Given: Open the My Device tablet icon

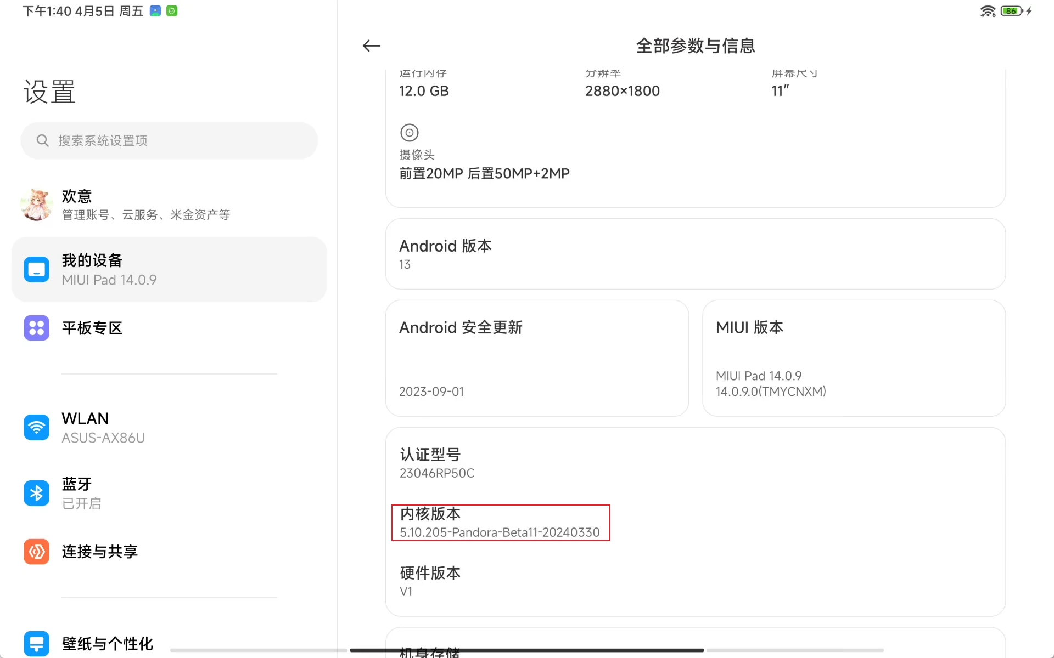Looking at the screenshot, I should (37, 269).
